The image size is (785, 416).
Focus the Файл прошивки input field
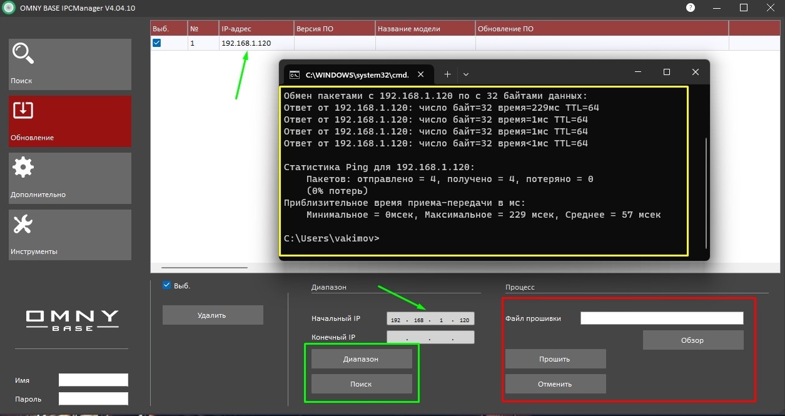click(662, 318)
